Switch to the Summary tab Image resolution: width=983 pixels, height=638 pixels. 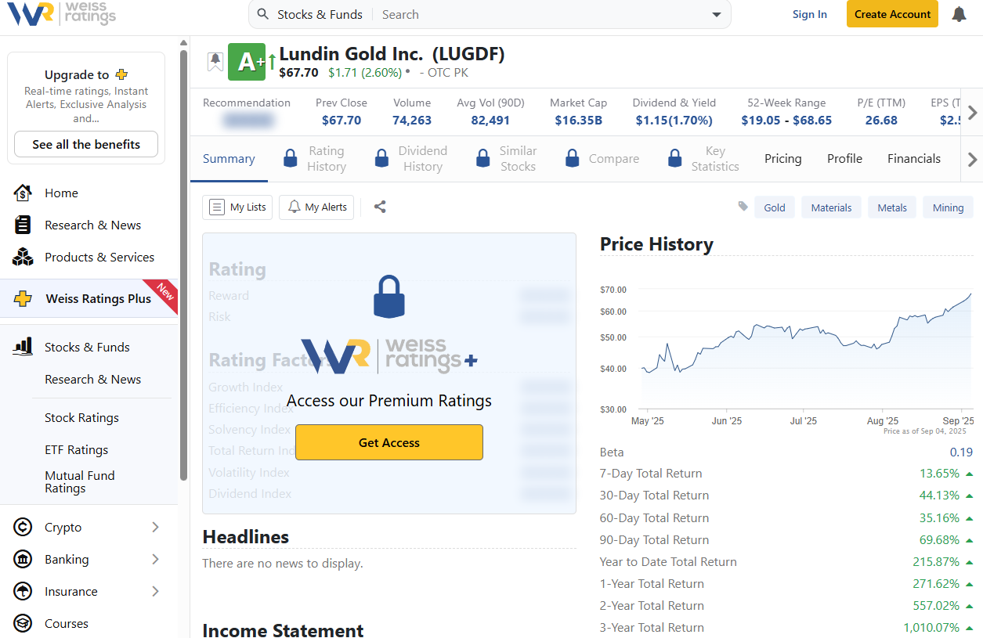(229, 159)
